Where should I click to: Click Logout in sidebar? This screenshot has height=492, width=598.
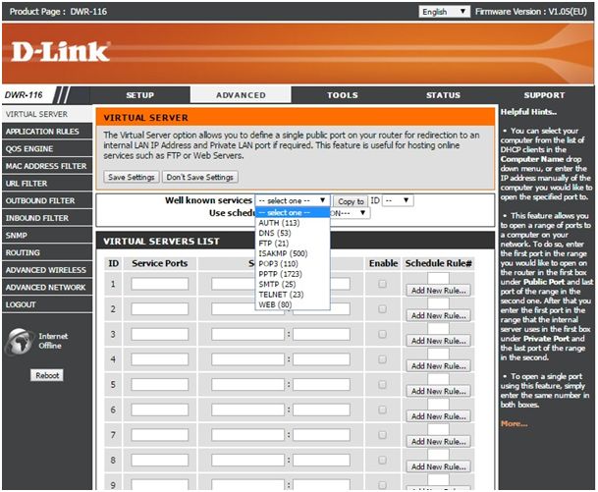[47, 304]
